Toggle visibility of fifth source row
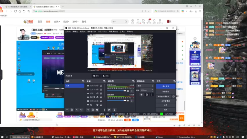Screen dimensions: 247x139 97,101
